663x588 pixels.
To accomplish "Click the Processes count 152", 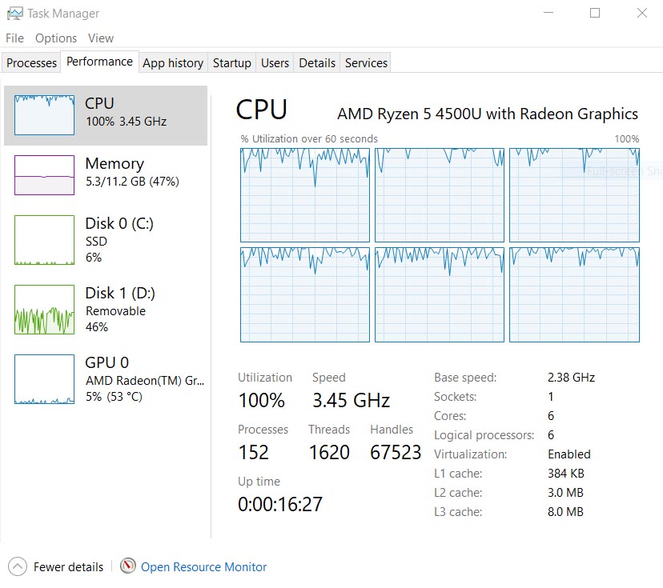I will (254, 453).
